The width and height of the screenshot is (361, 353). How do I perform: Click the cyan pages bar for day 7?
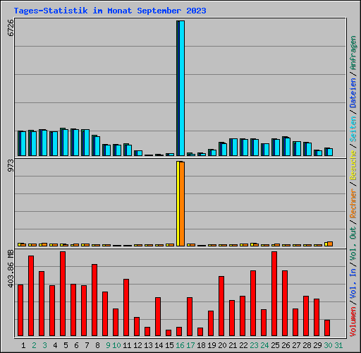87,143
